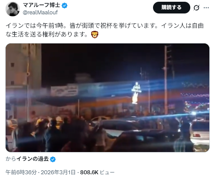Screen dimensions: 215x179
Task: Click the ビュー label after 808.6K
Action: click(107, 172)
